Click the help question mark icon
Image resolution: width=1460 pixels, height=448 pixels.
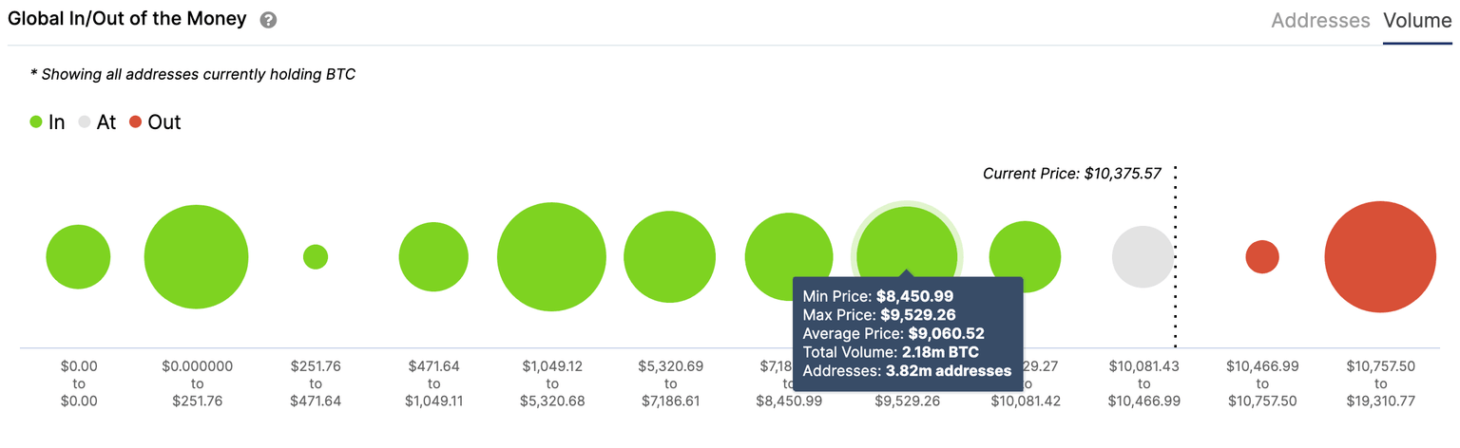click(x=268, y=20)
